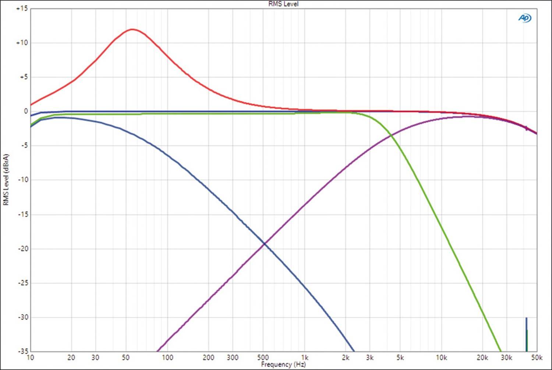The height and width of the screenshot is (370, 552).
Task: Click the '-20' y-axis tick label
Action: [23, 249]
